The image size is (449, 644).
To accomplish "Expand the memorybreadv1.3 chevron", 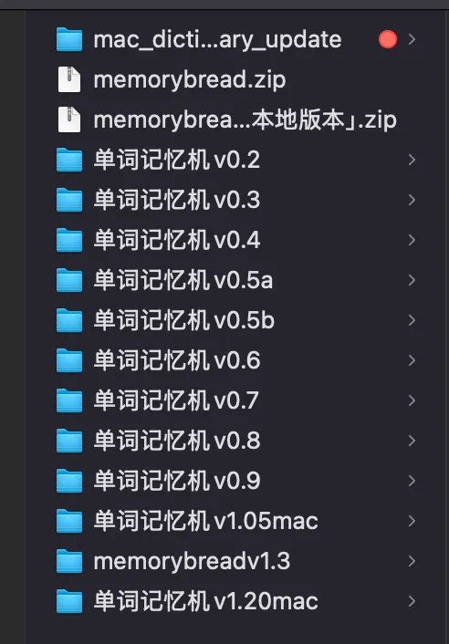I will tap(412, 561).
